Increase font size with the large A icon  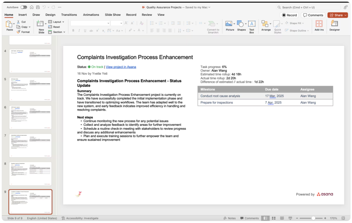[x=126, y=23]
